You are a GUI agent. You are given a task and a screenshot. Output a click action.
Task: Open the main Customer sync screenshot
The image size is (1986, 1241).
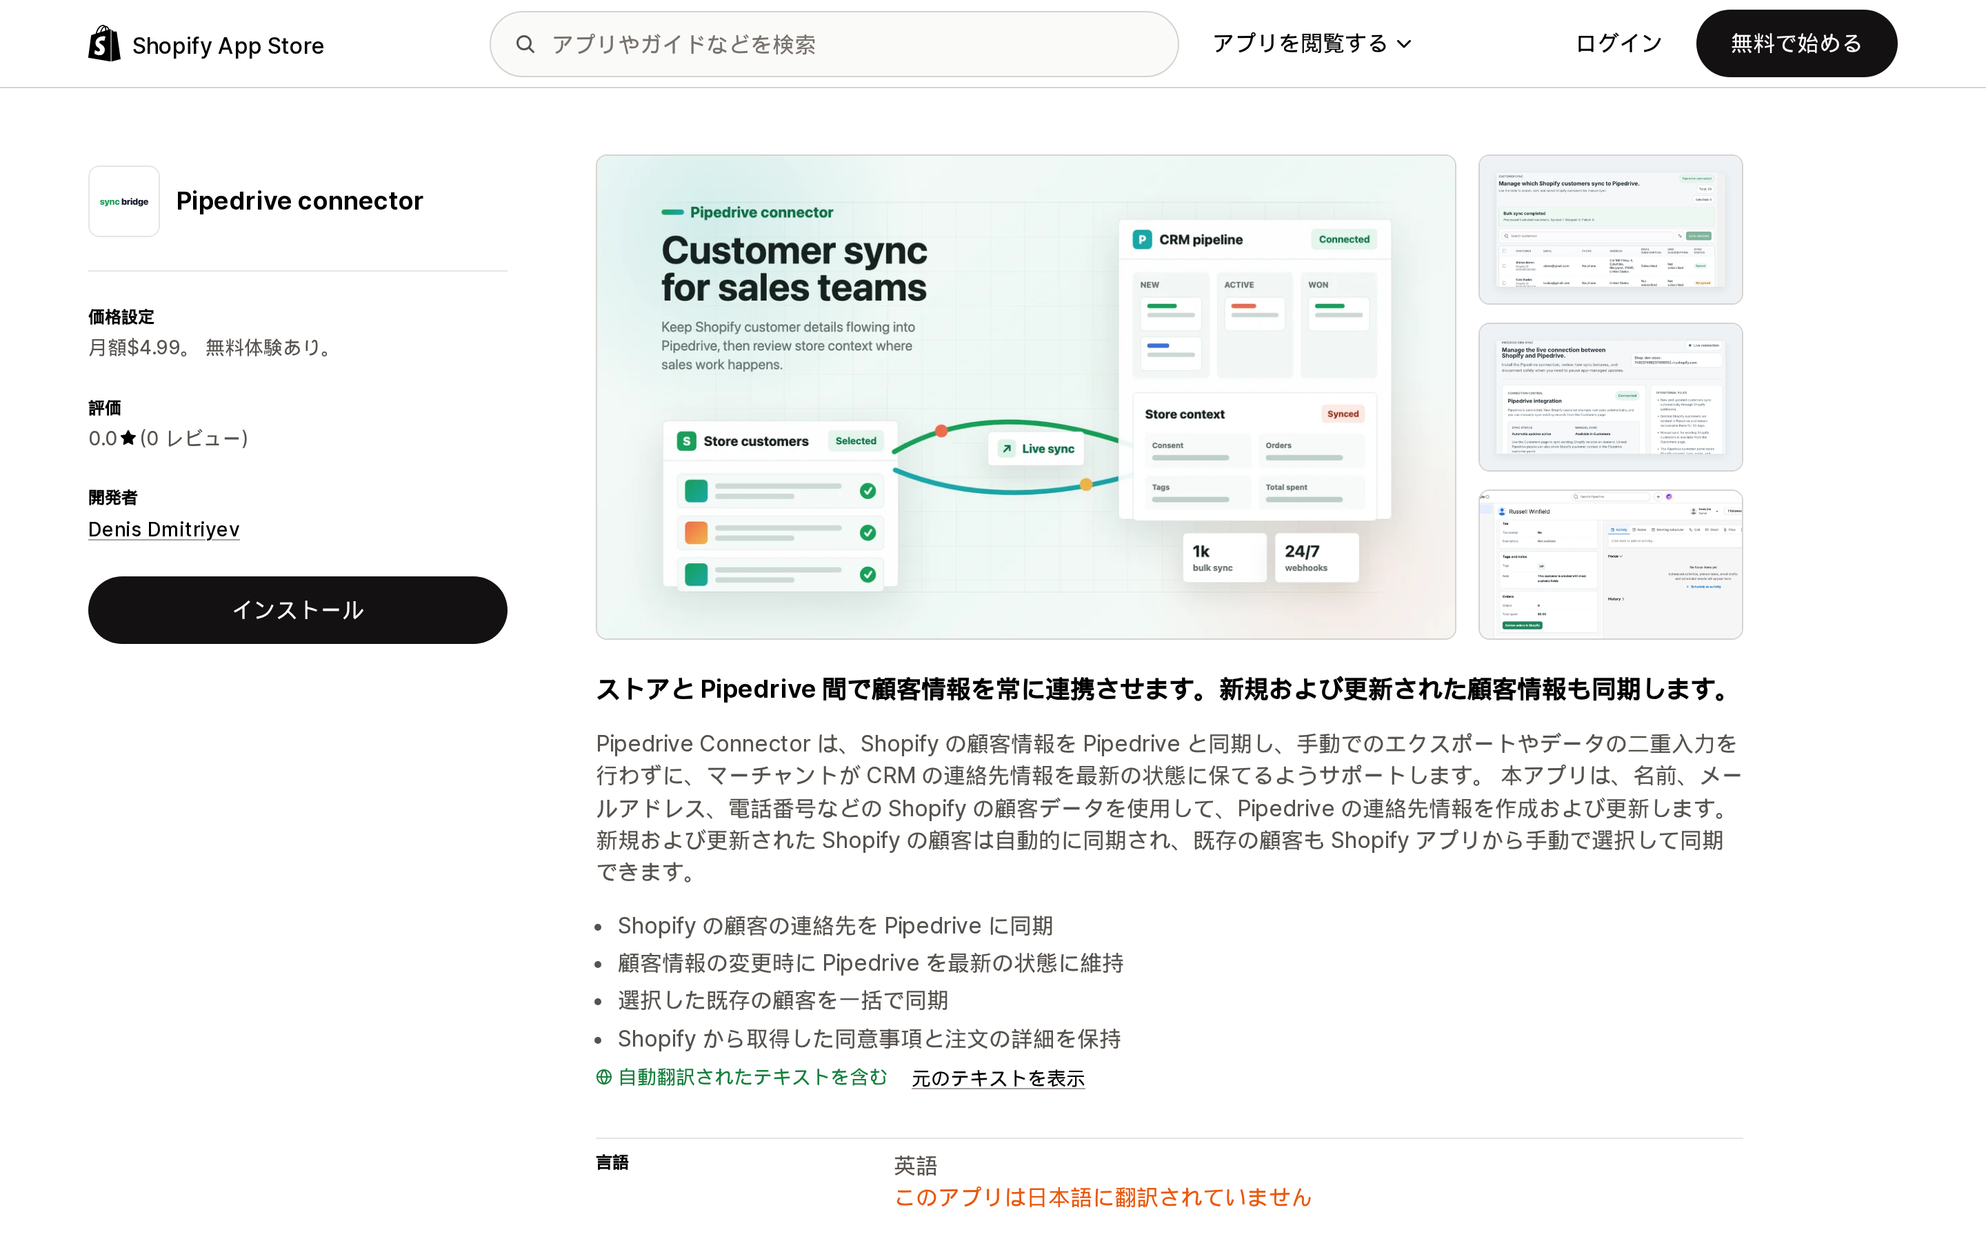tap(1026, 397)
